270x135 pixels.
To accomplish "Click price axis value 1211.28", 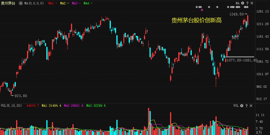I will pos(262,24).
